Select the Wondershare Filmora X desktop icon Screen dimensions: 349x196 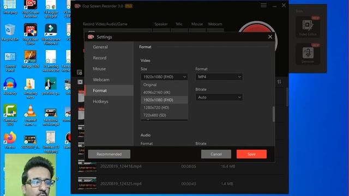pyautogui.click(x=51, y=34)
